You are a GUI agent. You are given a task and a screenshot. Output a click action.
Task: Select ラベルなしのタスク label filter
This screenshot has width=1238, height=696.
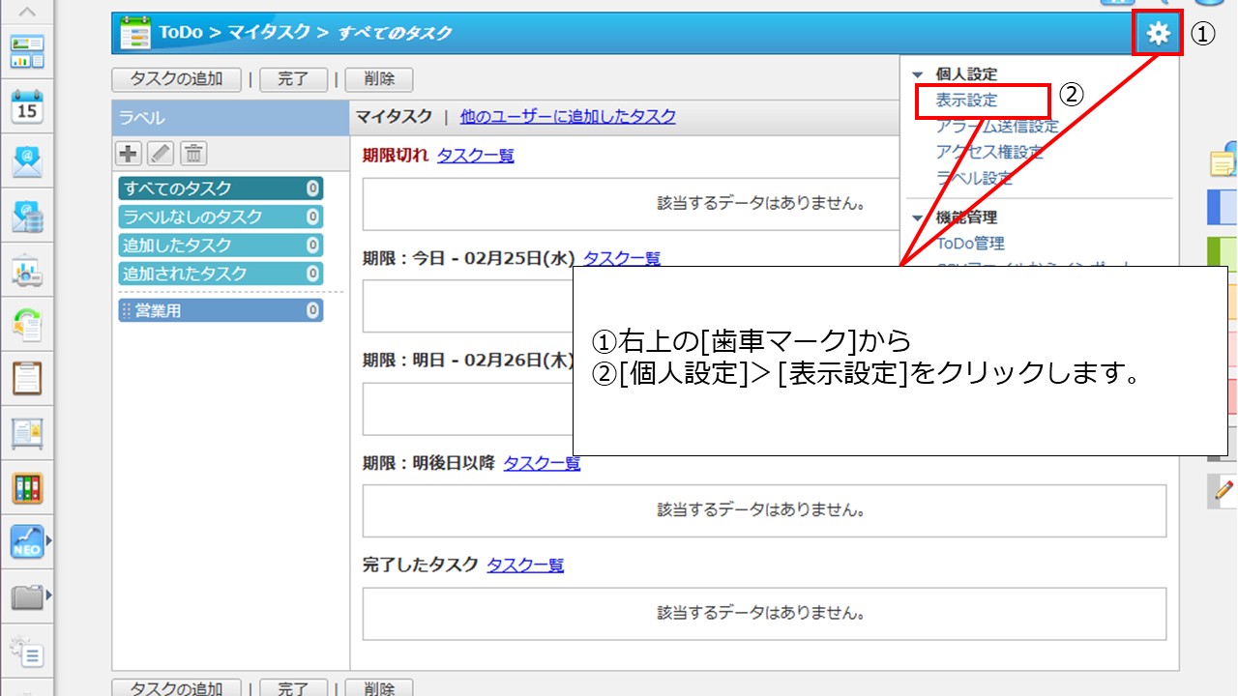[x=221, y=217]
